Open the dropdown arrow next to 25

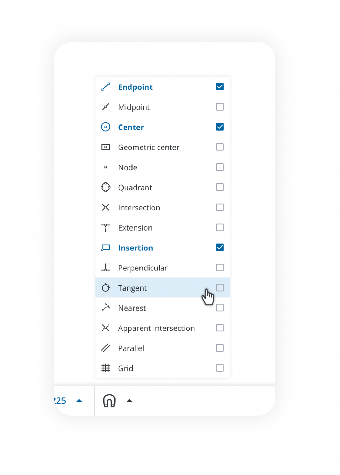click(x=79, y=401)
